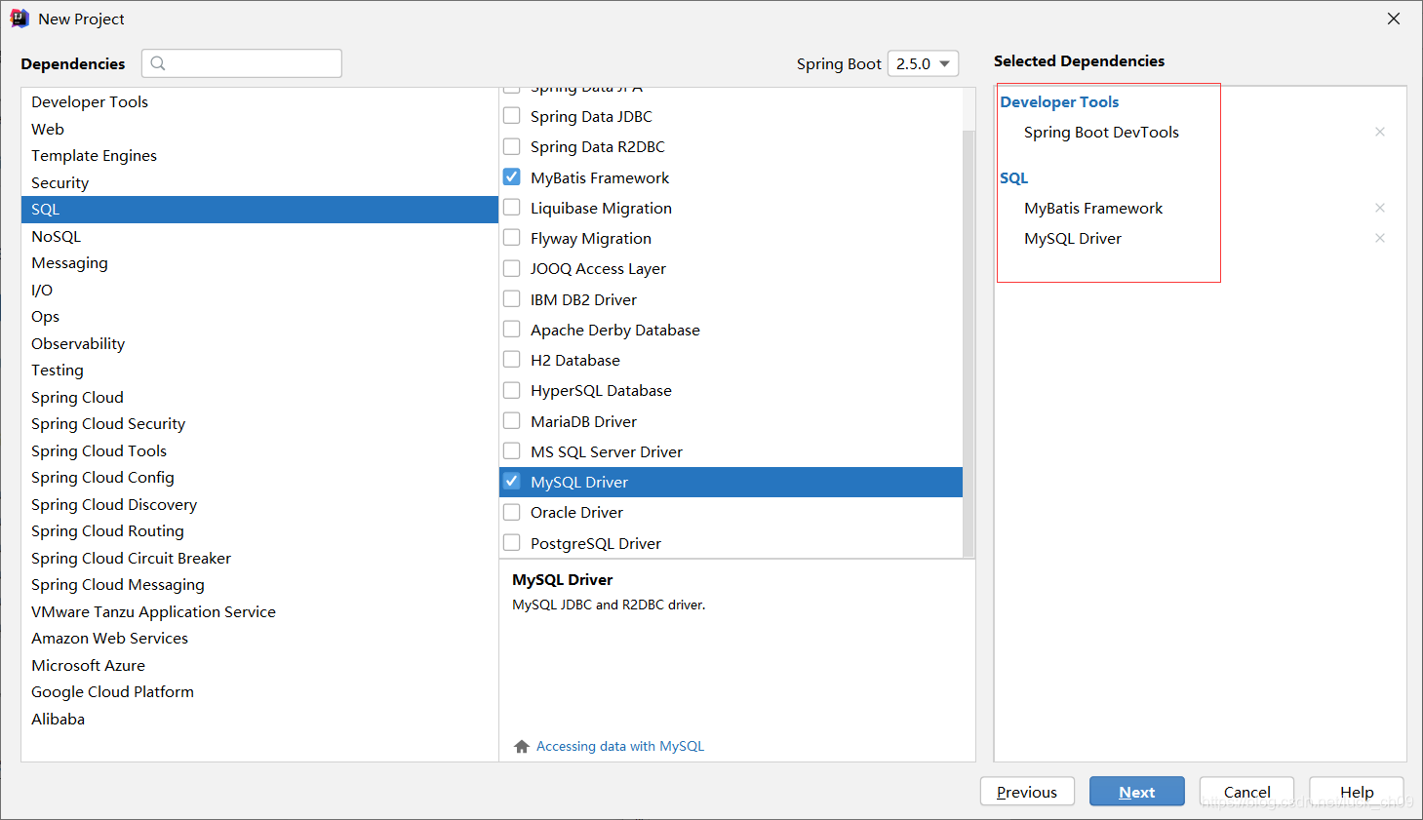Check the IBM DB2 Driver option
This screenshot has width=1423, height=820.
(x=511, y=299)
